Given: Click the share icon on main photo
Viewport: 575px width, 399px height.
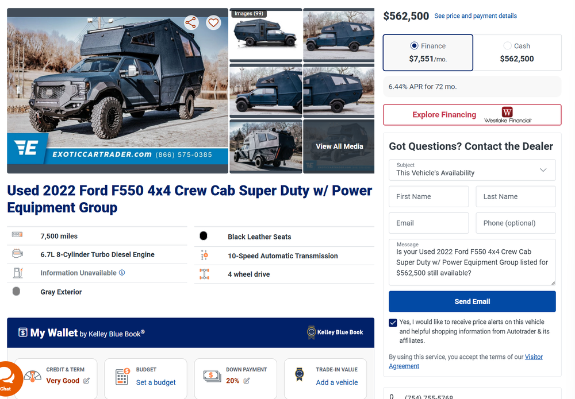Looking at the screenshot, I should pyautogui.click(x=191, y=23).
